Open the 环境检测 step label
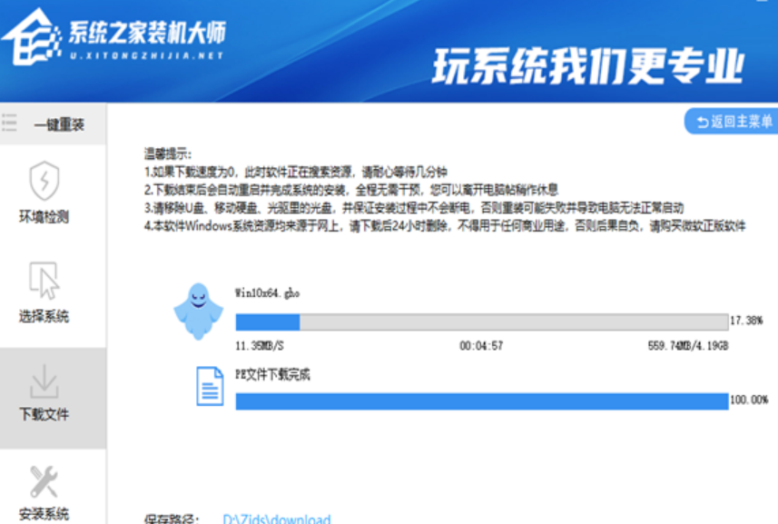Viewport: 778px width, 524px height. coord(44,217)
